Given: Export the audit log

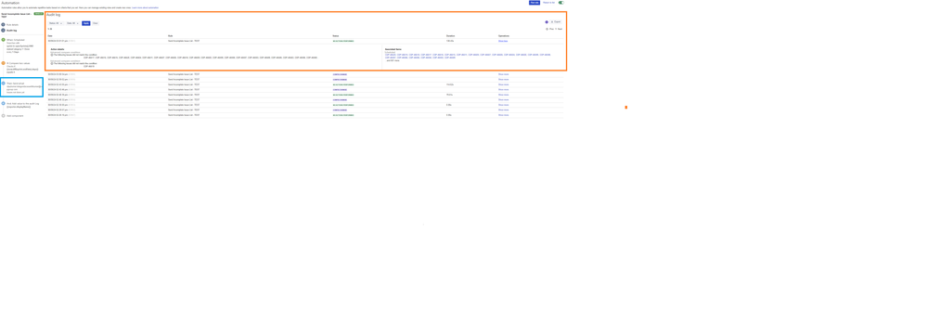Looking at the screenshot, I should pos(556,22).
